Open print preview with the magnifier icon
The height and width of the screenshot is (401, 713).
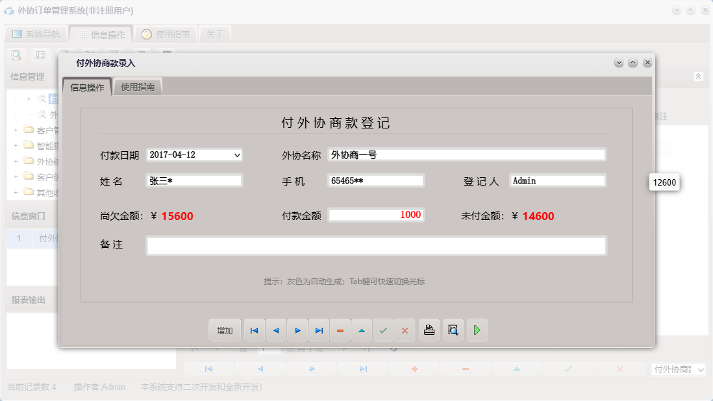click(x=453, y=330)
